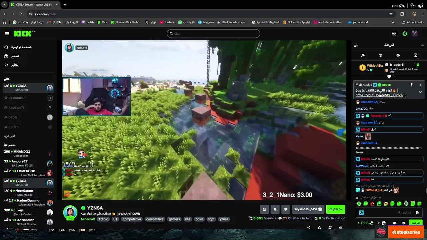
Task: Open the offline ogabdullah channel
Action: pyautogui.click(x=28, y=98)
